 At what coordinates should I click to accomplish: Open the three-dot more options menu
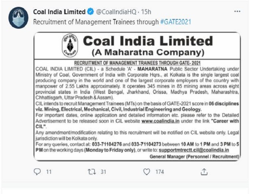click(237, 11)
